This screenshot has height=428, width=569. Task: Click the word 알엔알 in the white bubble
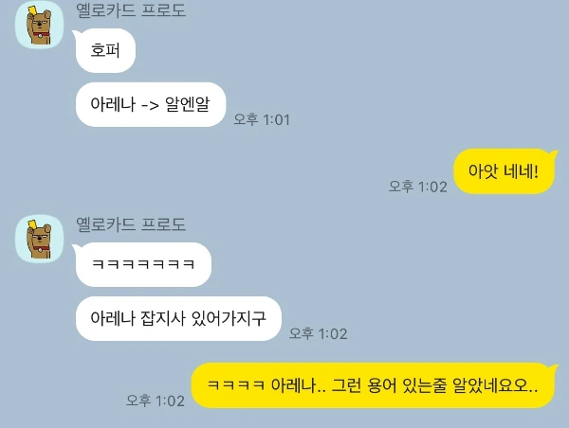tap(188, 104)
